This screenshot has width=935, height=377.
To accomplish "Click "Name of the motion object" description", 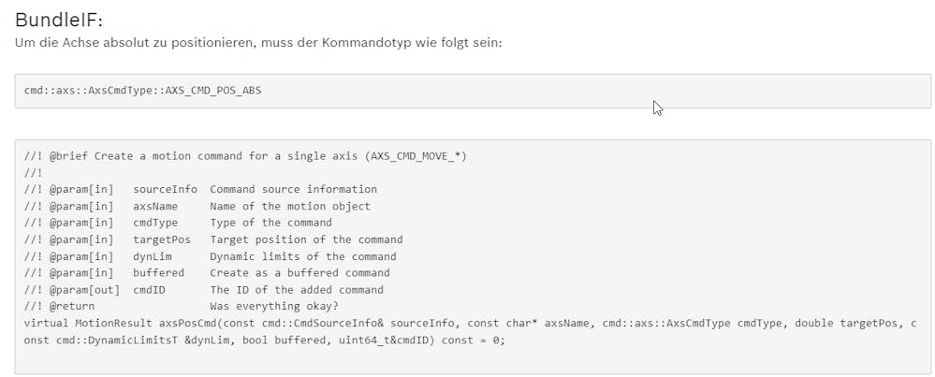I will click(x=289, y=206).
